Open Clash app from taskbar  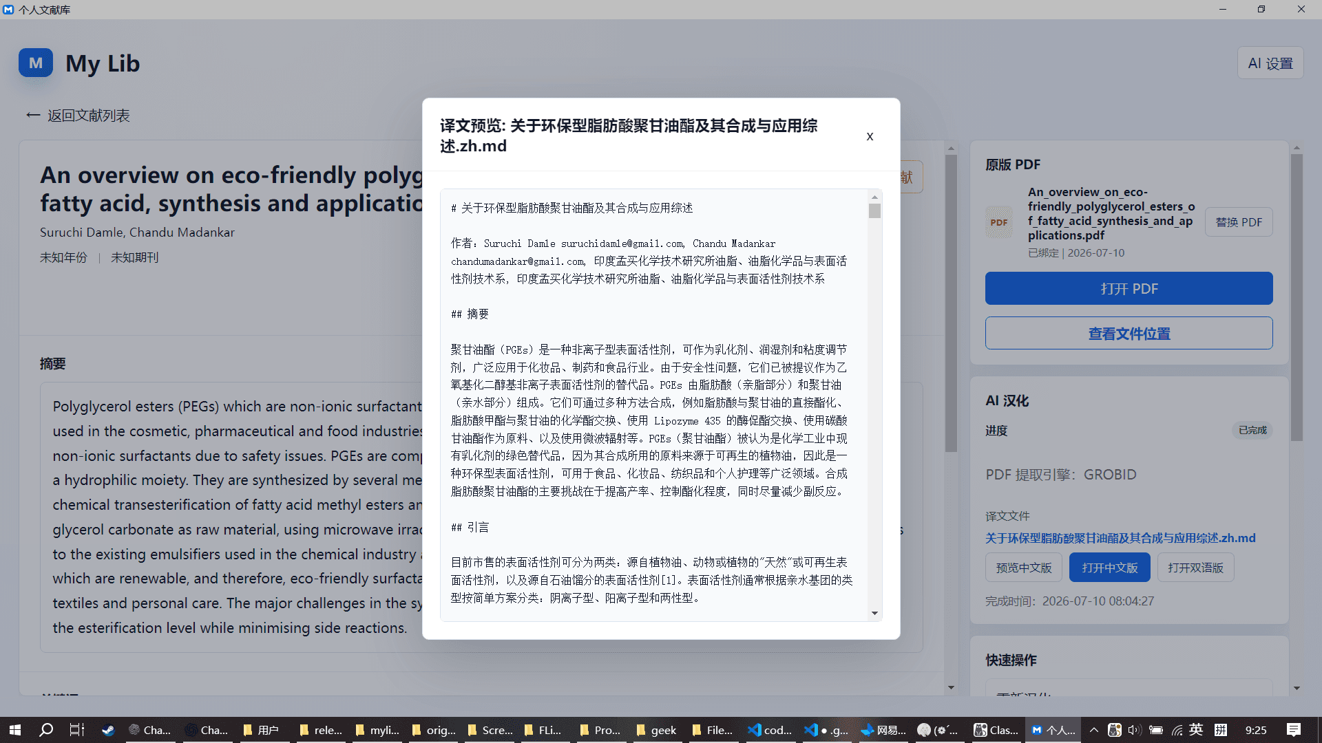coord(996,730)
